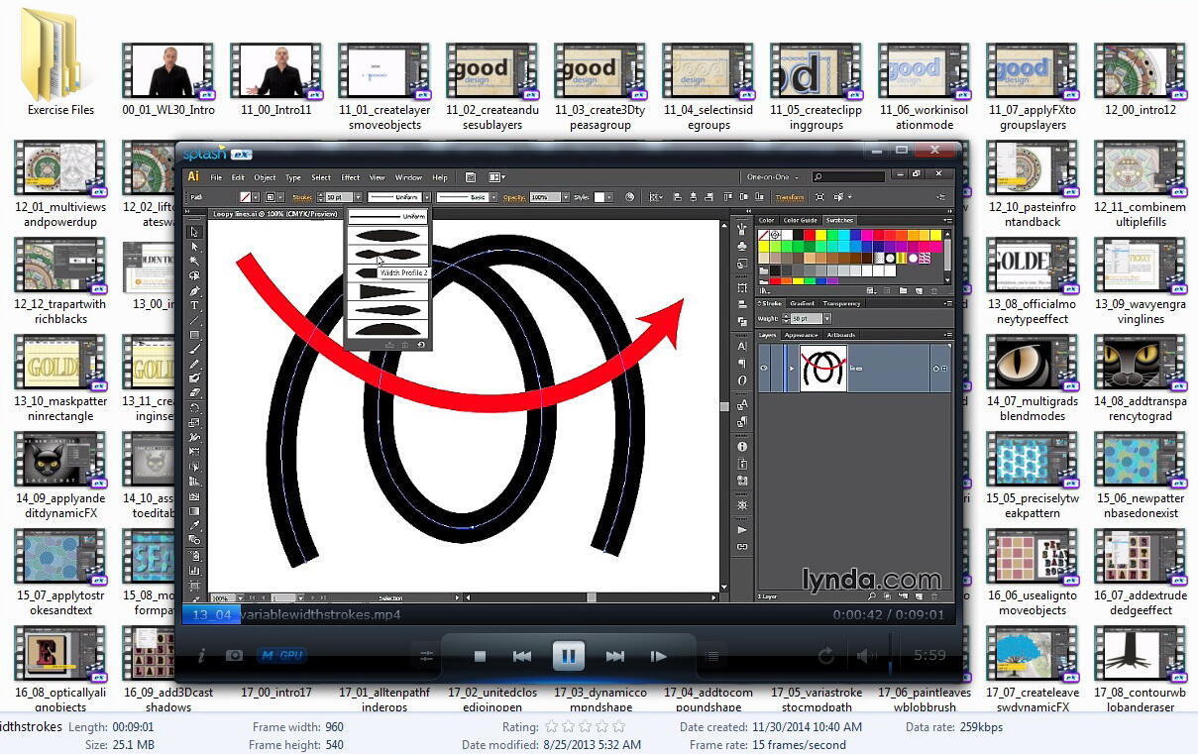Toggle repeat mode in Splash player
Viewport: 1198px width, 754px height.
coord(826,656)
